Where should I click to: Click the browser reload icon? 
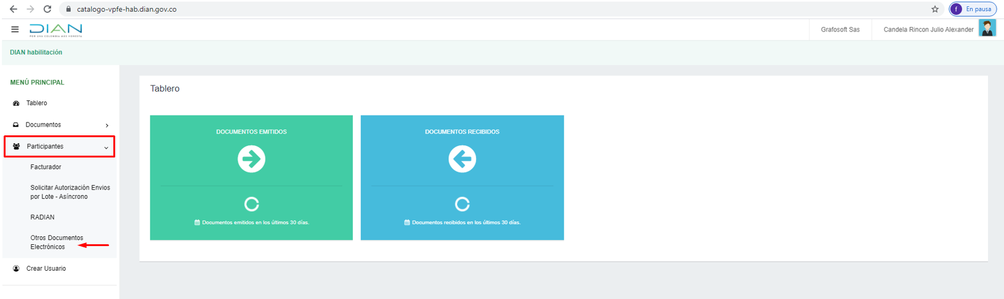tap(47, 9)
